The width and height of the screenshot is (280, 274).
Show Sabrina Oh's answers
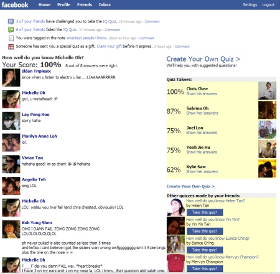202,113
